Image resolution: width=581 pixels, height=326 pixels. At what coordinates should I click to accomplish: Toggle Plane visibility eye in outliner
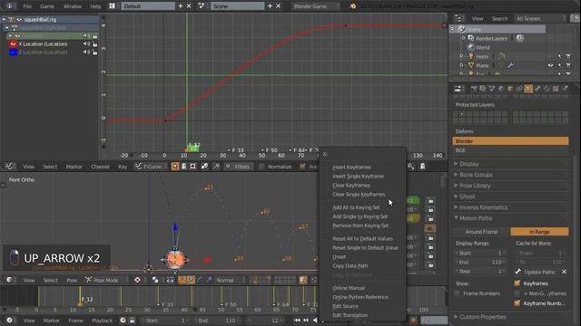point(550,65)
